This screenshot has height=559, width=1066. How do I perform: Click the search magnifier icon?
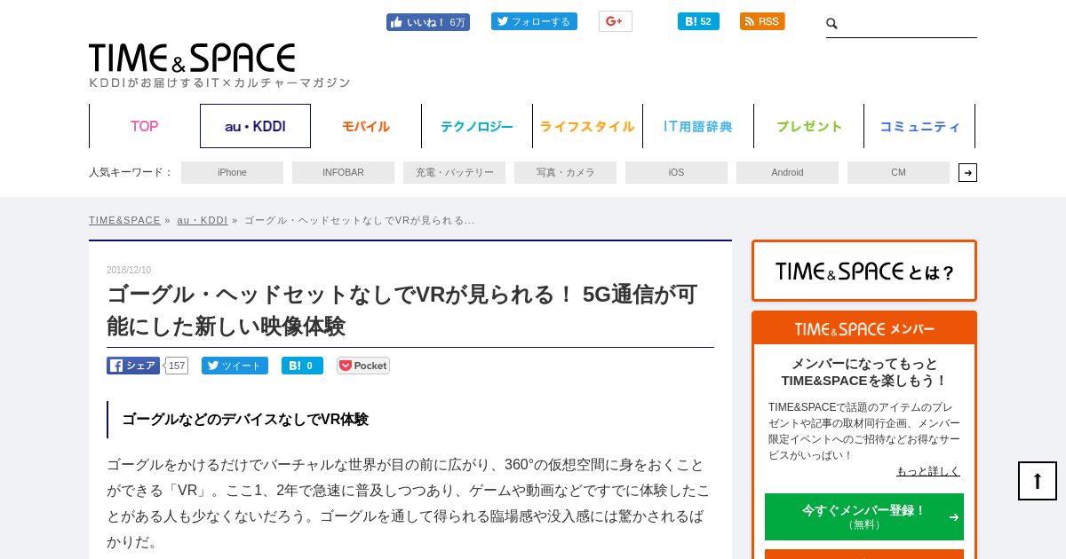[x=832, y=24]
